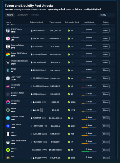Image resolution: width=120 pixels, height=163 pixels.
Task: Click the $881,280 value for HBG
Action: pos(55,142)
